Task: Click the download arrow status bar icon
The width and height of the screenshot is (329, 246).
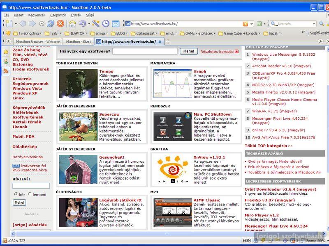Action: click(x=256, y=241)
